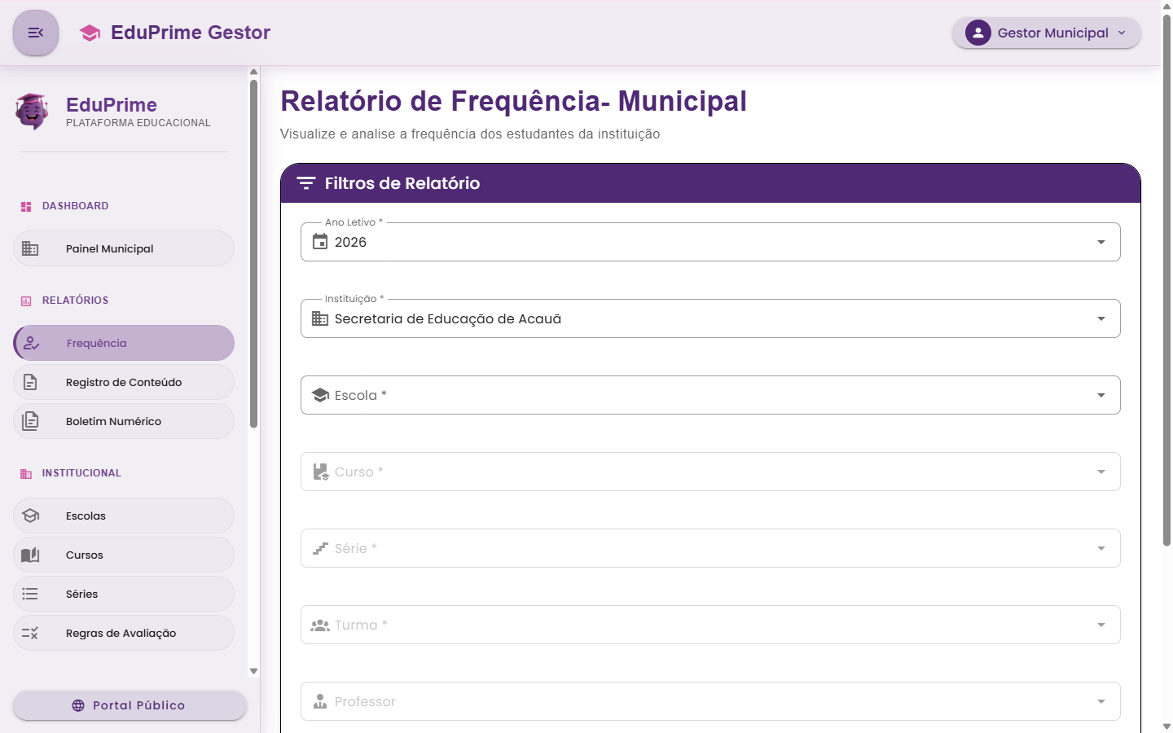Click the Regras de Avaliação checklist icon
Viewport: 1173px width, 733px height.
(31, 633)
